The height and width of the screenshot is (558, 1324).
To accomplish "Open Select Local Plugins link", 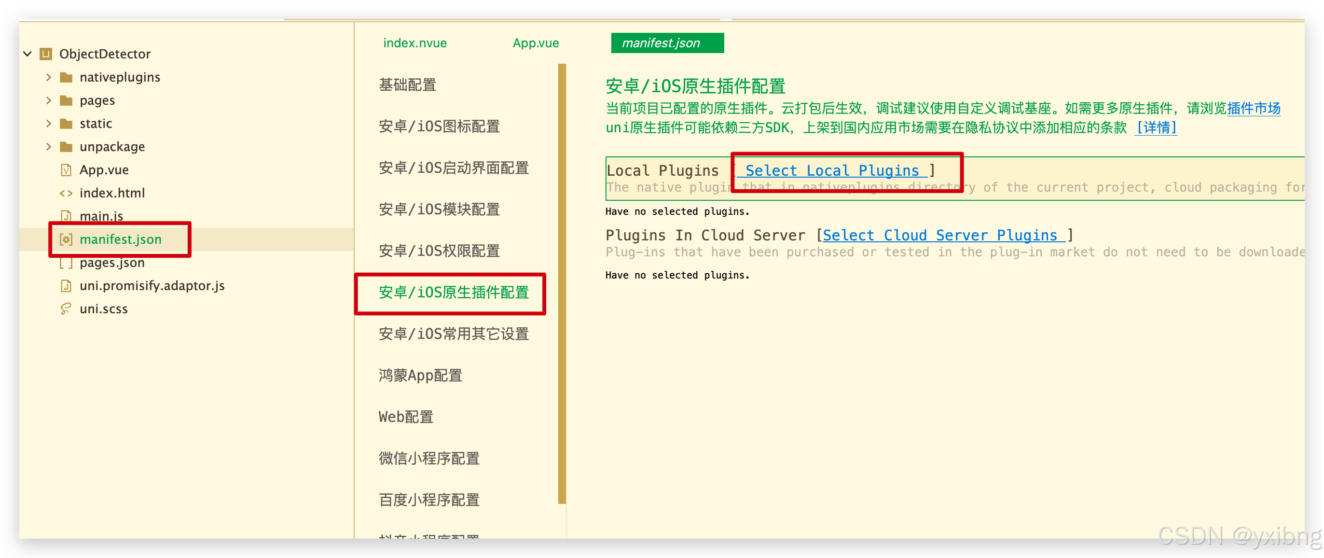I will tap(832, 171).
